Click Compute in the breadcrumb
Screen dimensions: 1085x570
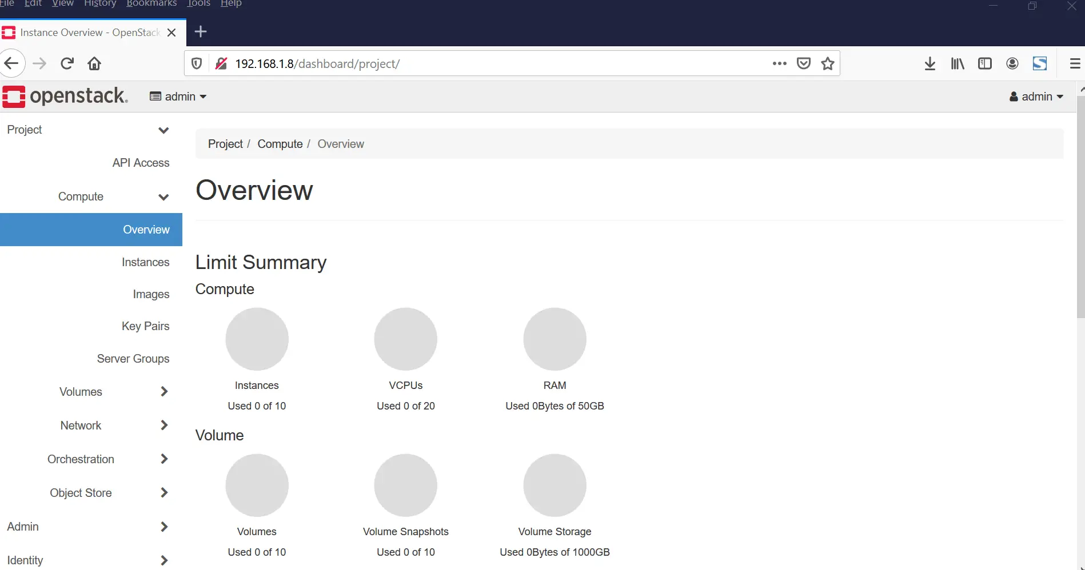point(280,144)
